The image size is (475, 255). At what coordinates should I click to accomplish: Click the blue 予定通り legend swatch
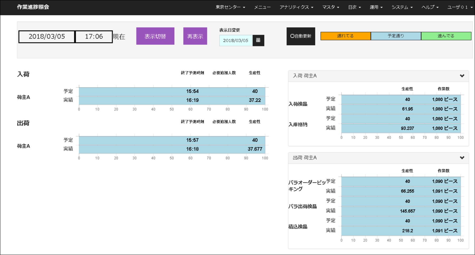[396, 36]
